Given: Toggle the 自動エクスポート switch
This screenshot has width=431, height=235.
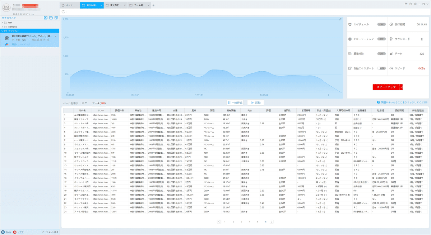Looking at the screenshot, I should (x=381, y=68).
